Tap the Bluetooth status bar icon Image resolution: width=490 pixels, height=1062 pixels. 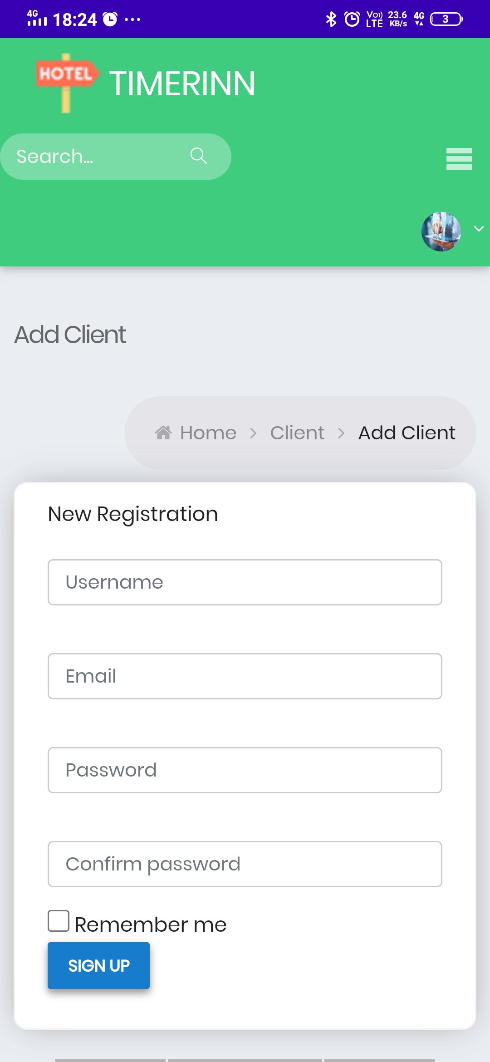(331, 19)
